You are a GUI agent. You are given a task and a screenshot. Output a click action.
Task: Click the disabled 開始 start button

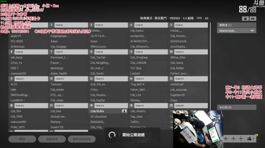coord(22,139)
